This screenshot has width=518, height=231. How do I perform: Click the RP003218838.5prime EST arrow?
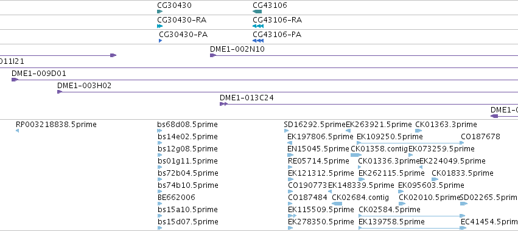pos(18,131)
